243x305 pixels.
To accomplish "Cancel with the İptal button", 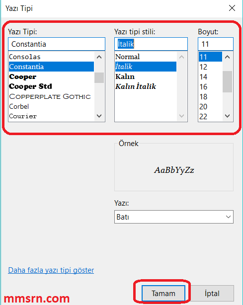I will click(x=212, y=293).
